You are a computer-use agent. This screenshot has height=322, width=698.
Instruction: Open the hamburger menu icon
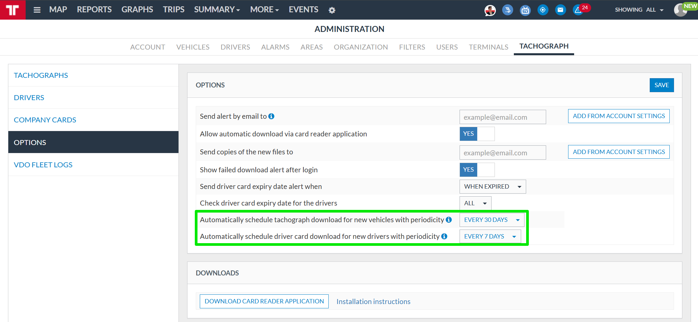pyautogui.click(x=37, y=10)
